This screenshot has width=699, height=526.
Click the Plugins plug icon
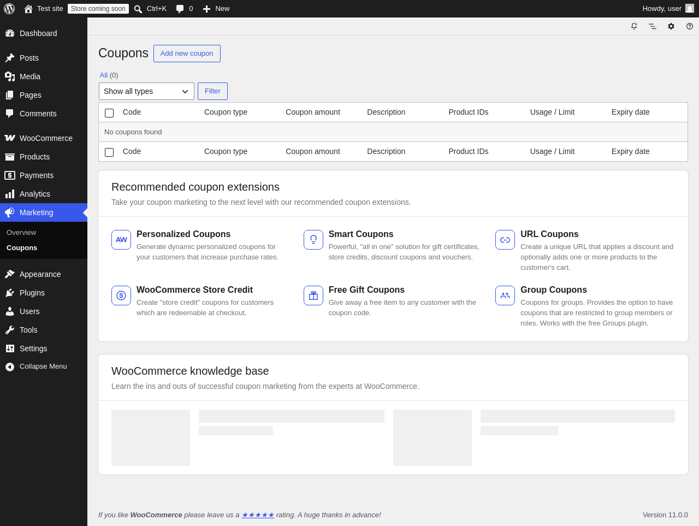pos(10,293)
